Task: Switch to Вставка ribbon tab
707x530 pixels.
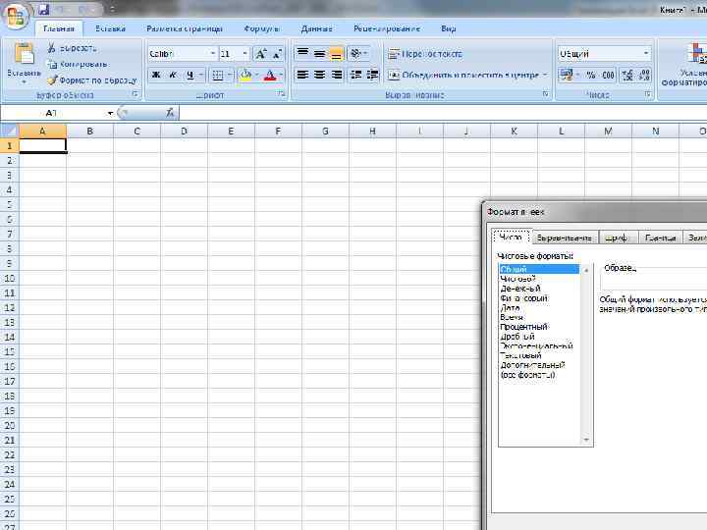Action: tap(110, 28)
